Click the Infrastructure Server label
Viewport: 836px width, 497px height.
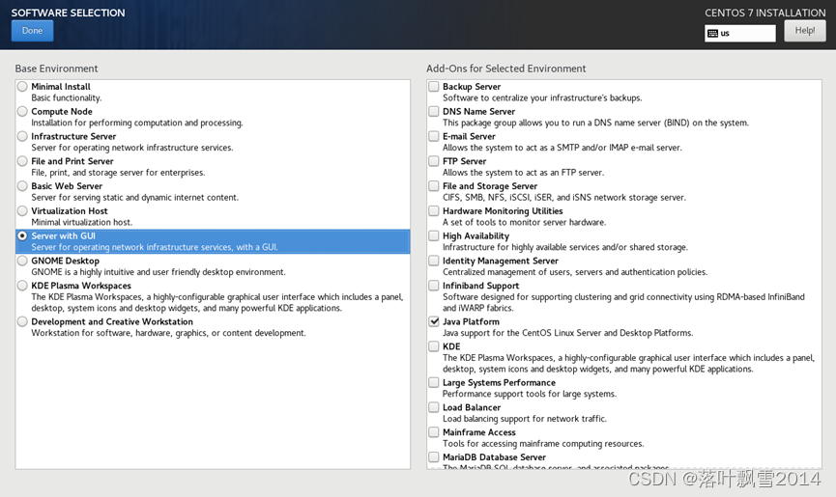[73, 136]
